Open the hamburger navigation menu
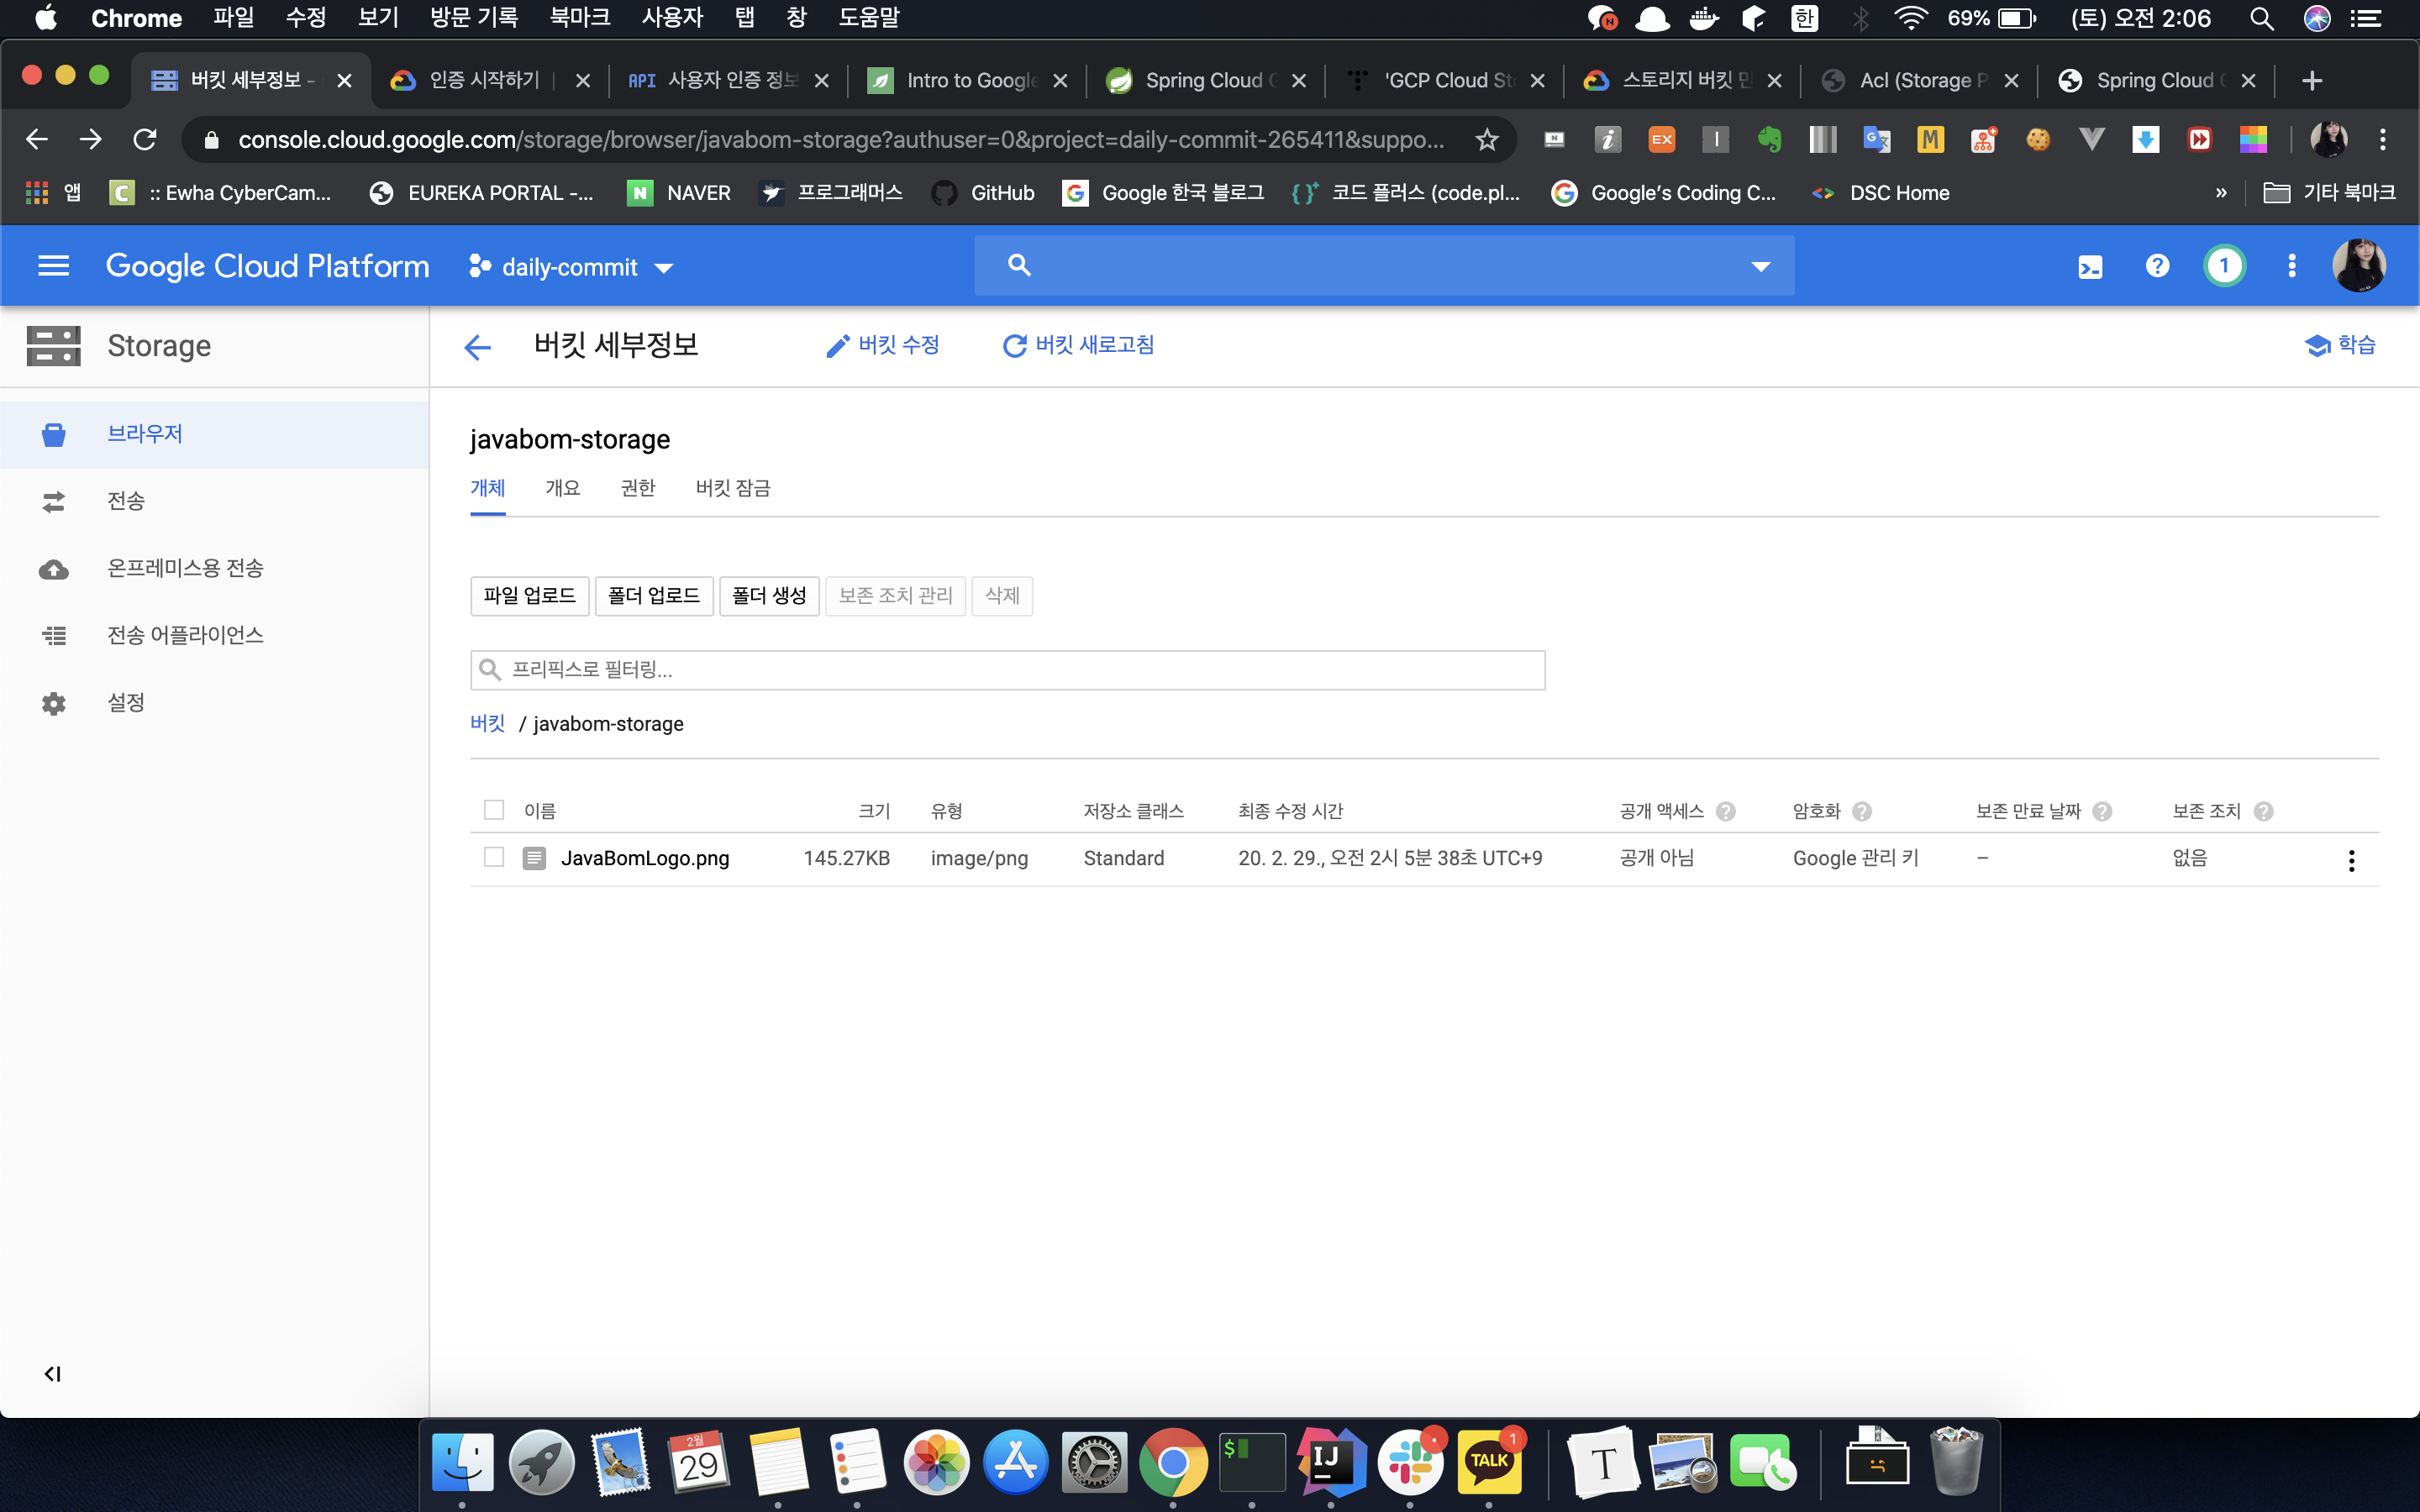 [53, 266]
